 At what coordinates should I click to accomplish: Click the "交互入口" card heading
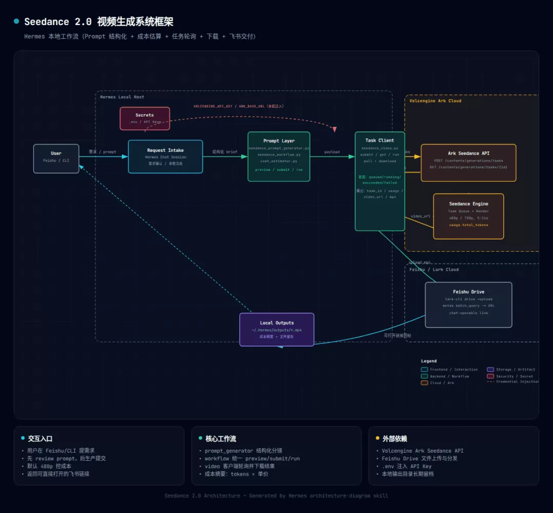coord(40,439)
